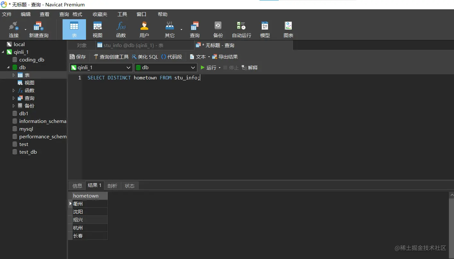The image size is (454, 259).
Task: Collapse the qinli_1 connection node
Action: (3, 52)
